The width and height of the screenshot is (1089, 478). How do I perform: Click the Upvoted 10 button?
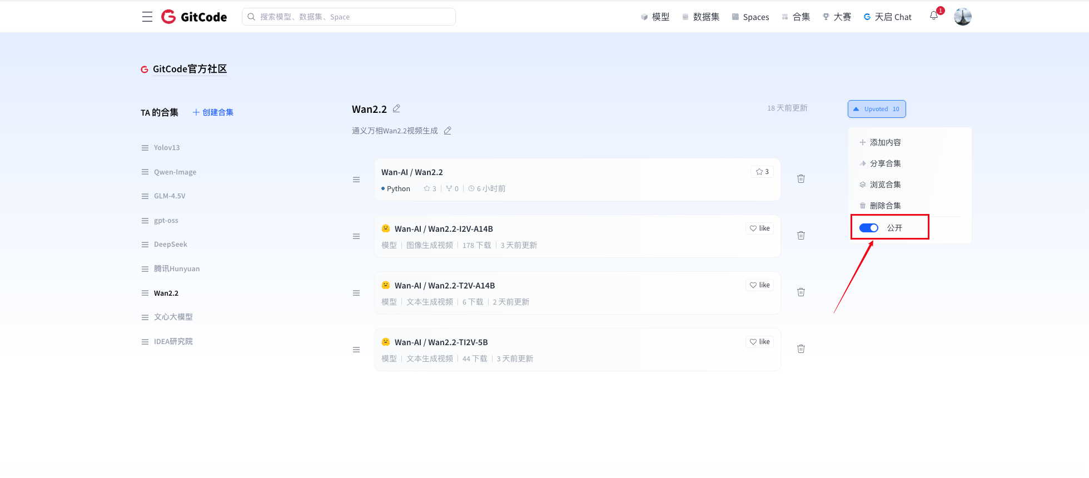877,109
